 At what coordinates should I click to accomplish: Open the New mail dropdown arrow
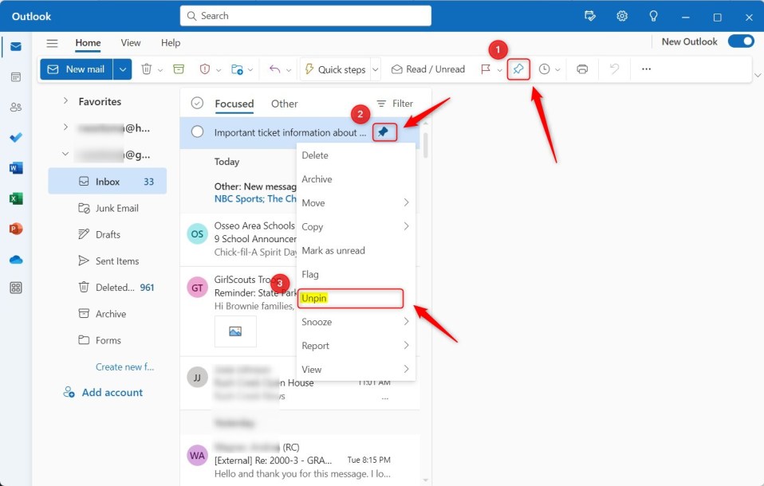[x=122, y=69]
